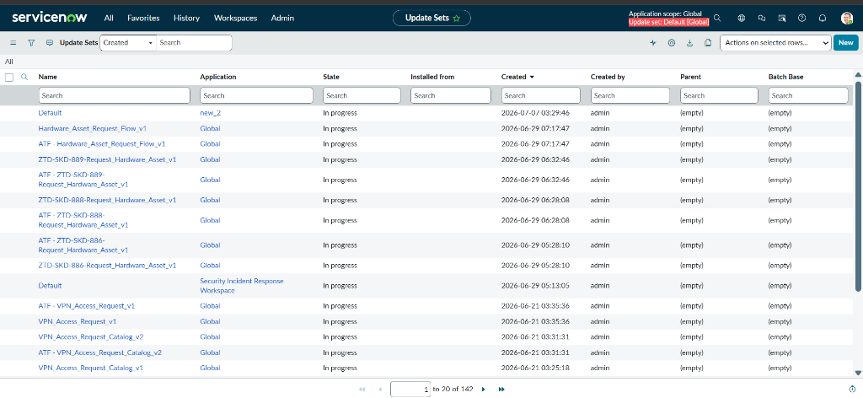Click the All breadcrumb filter
The height and width of the screenshot is (398, 863).
[8, 62]
